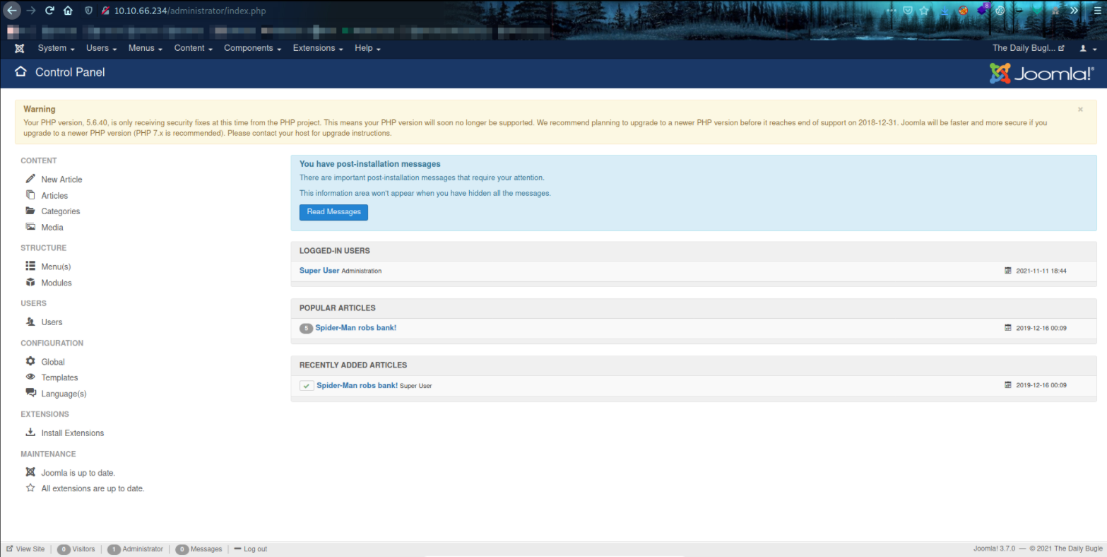
Task: Open the Extensions dropdown in the top menu bar
Action: [318, 48]
